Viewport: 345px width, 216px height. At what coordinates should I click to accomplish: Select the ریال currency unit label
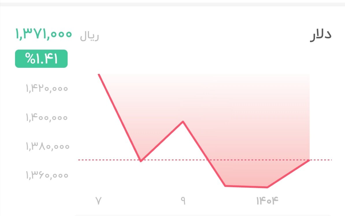pos(90,37)
